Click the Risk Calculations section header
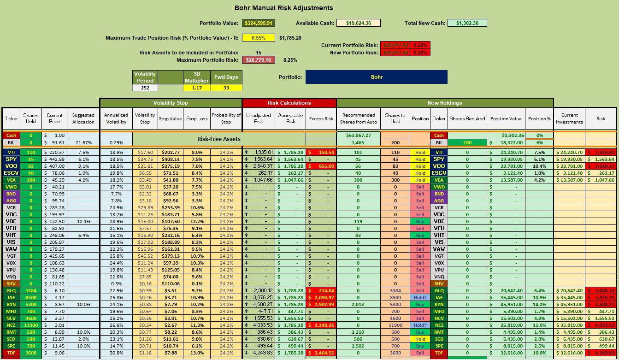 tap(289, 103)
